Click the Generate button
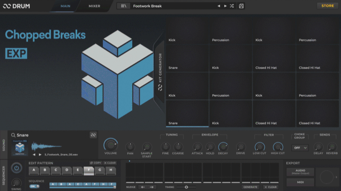 click(250, 187)
